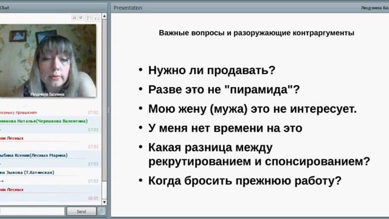This screenshot has width=389, height=219.
Task: Click the divider handle between chat and presentation
Action: [x=108, y=110]
